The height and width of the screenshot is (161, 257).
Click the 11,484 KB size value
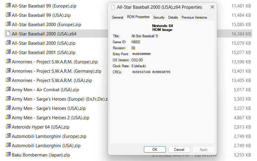[241, 15]
